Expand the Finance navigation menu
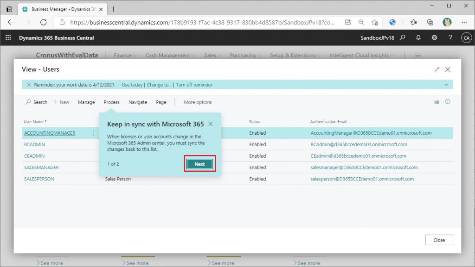Image resolution: width=475 pixels, height=267 pixels. (125, 55)
